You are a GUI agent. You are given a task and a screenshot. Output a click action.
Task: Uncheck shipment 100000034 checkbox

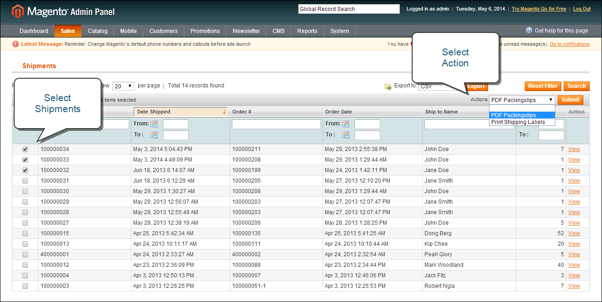click(25, 149)
